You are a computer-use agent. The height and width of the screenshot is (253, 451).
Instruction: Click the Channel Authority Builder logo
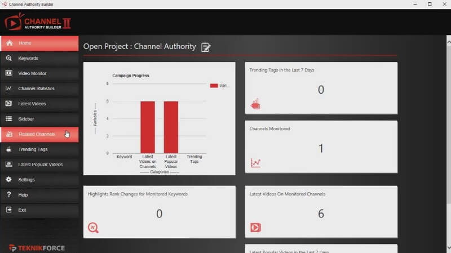tap(38, 22)
